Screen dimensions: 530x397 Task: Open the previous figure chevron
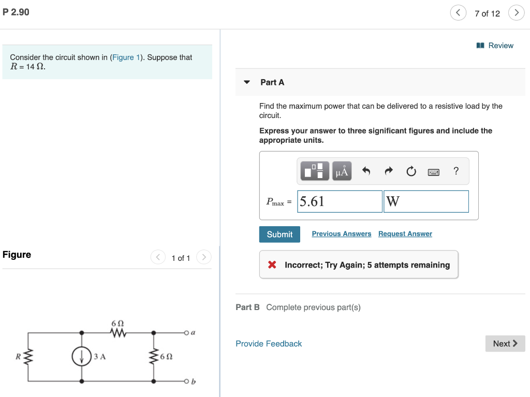point(158,257)
